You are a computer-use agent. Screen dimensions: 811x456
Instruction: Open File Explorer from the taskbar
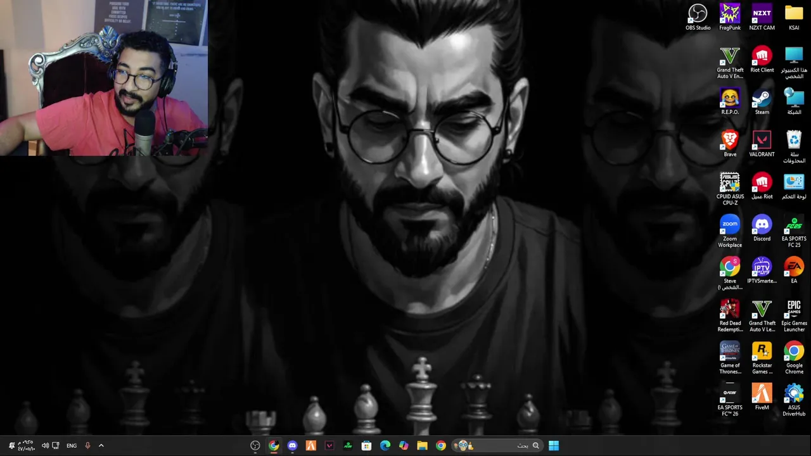[422, 446]
